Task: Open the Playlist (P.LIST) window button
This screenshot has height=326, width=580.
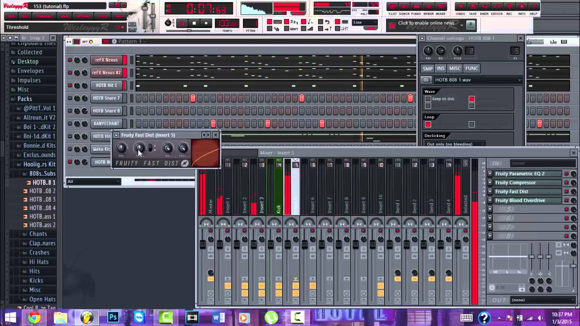Action: (392, 6)
